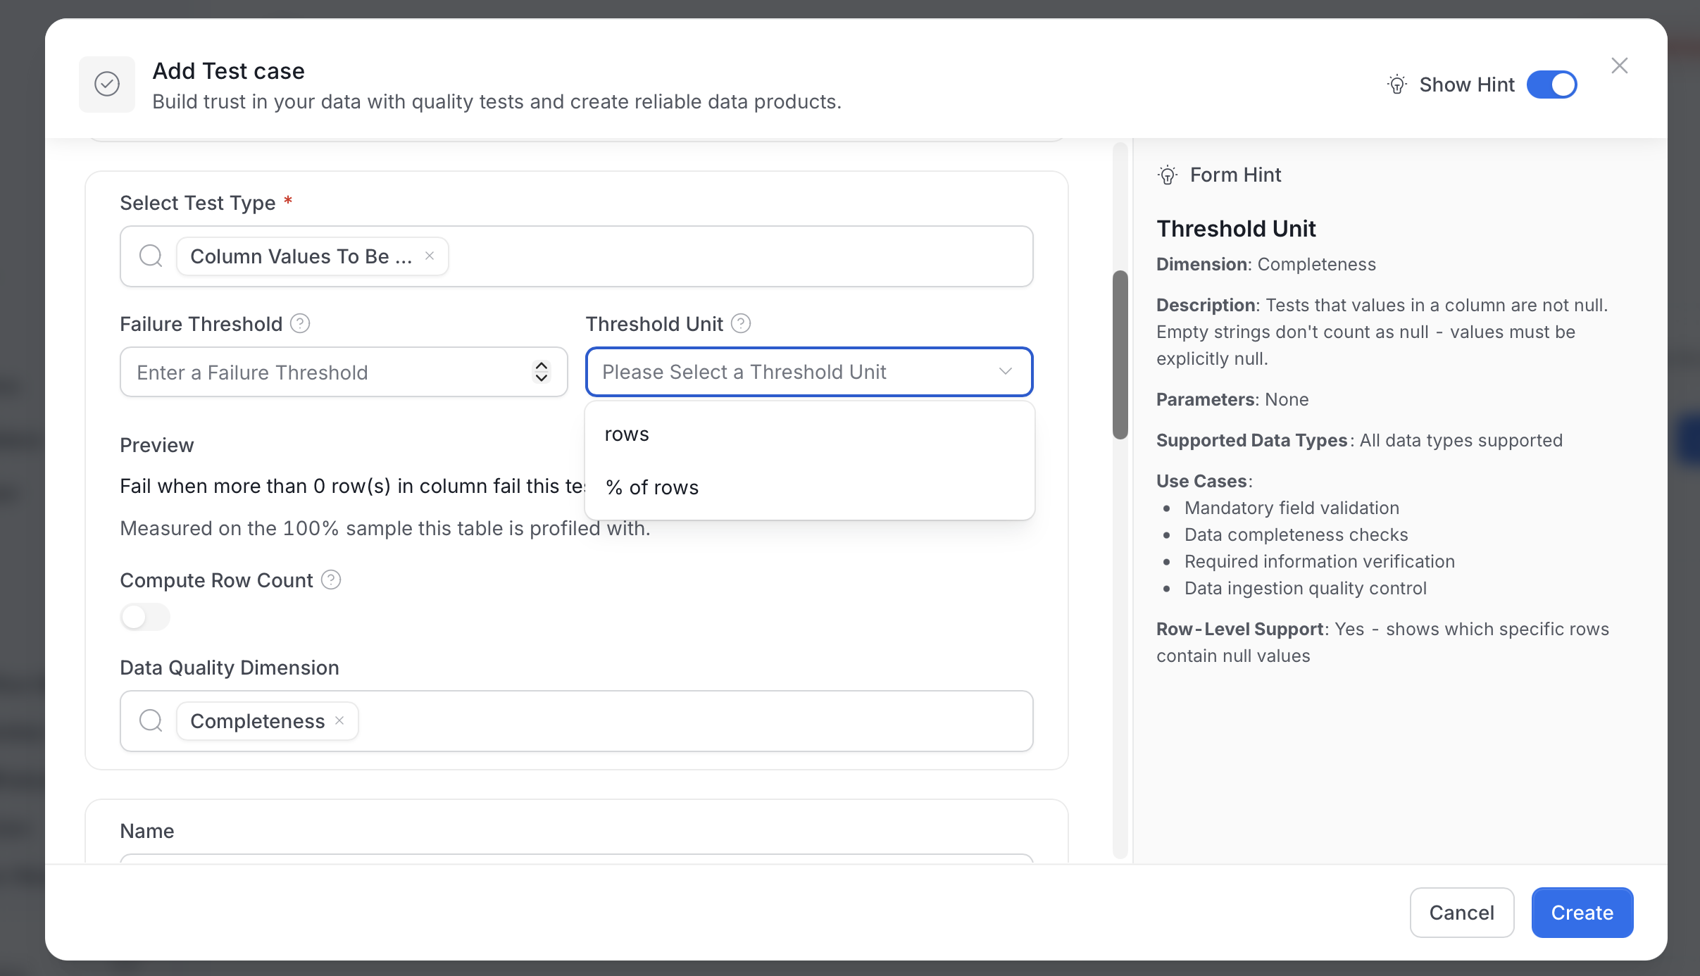This screenshot has width=1700, height=976.
Task: Click the 'Data completeness checks' bullet
Action: 1296,534
